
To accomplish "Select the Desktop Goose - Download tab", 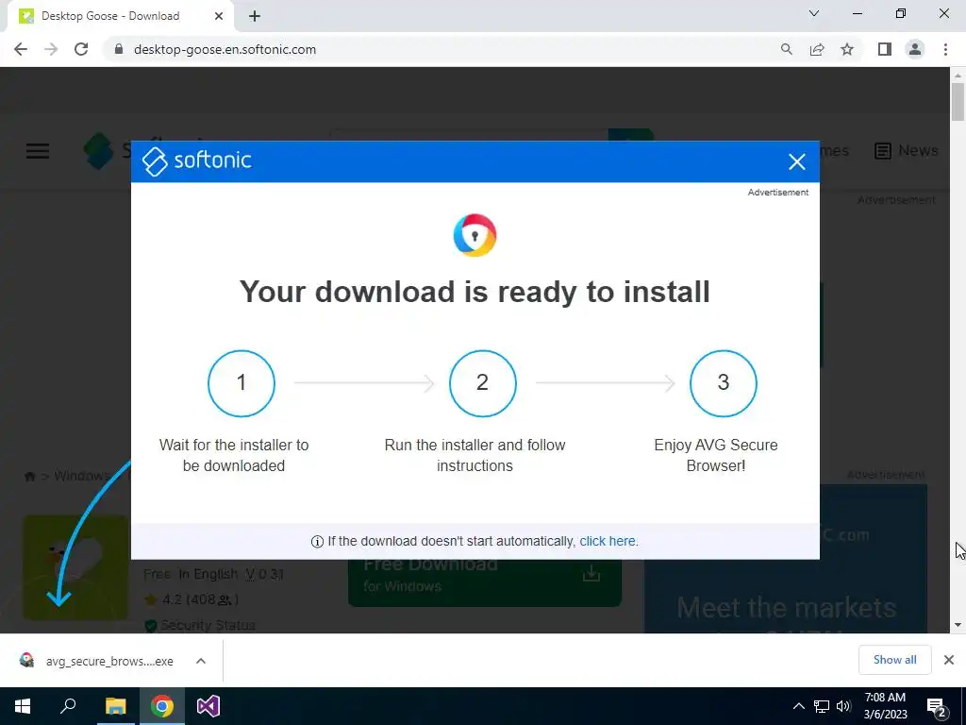I will [120, 16].
